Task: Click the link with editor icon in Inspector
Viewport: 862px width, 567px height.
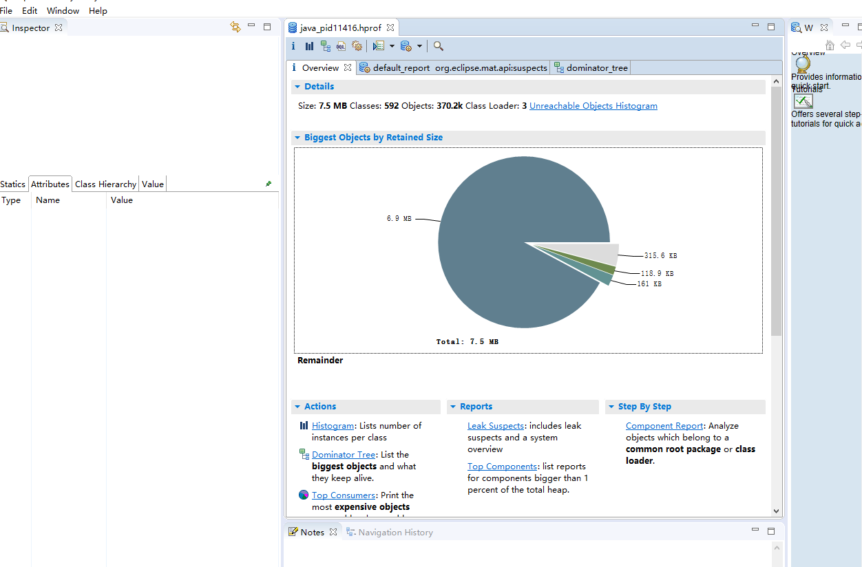Action: tap(235, 27)
